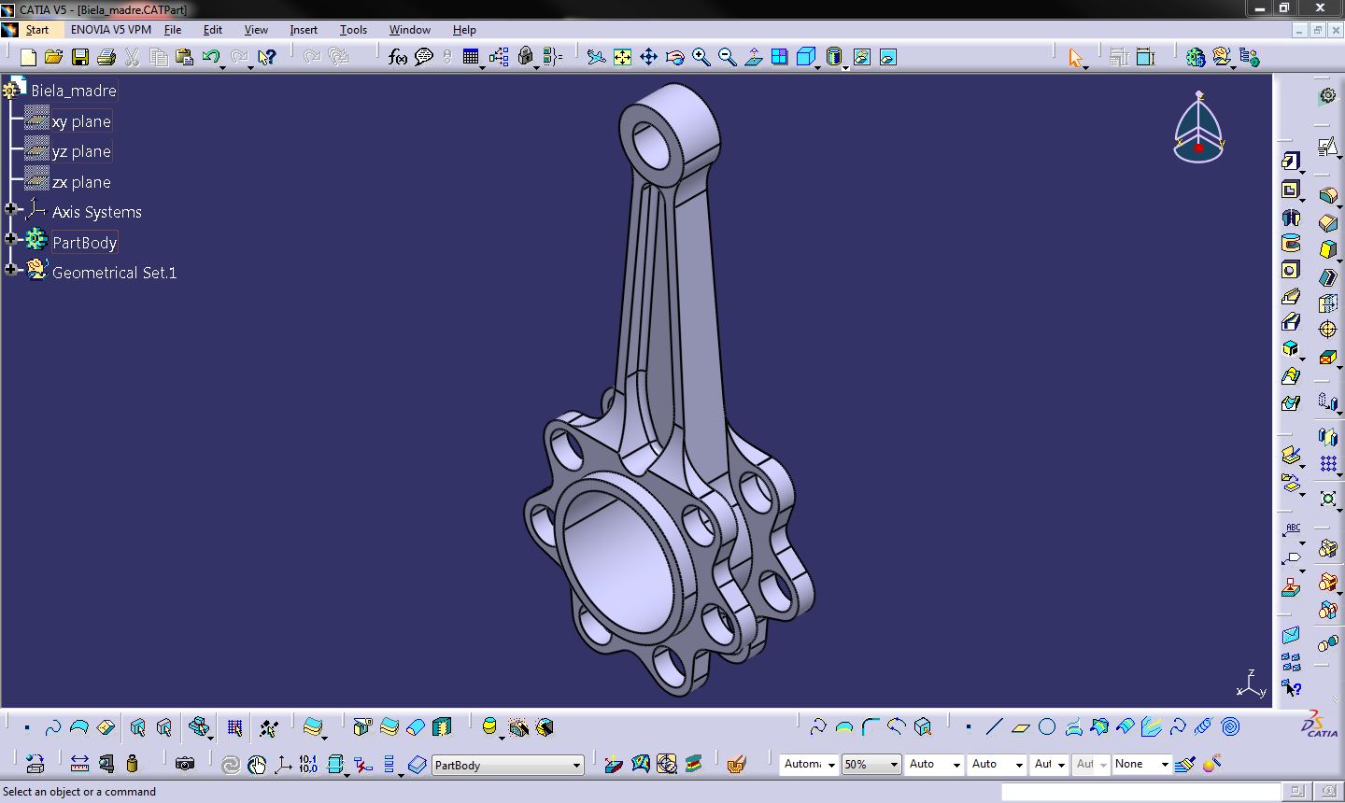Open the Insert menu
The height and width of the screenshot is (803, 1345).
click(304, 30)
